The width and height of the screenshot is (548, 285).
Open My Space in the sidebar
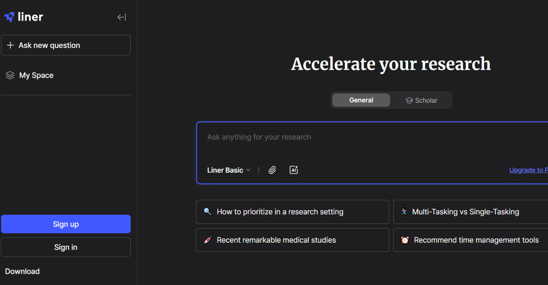click(x=37, y=75)
